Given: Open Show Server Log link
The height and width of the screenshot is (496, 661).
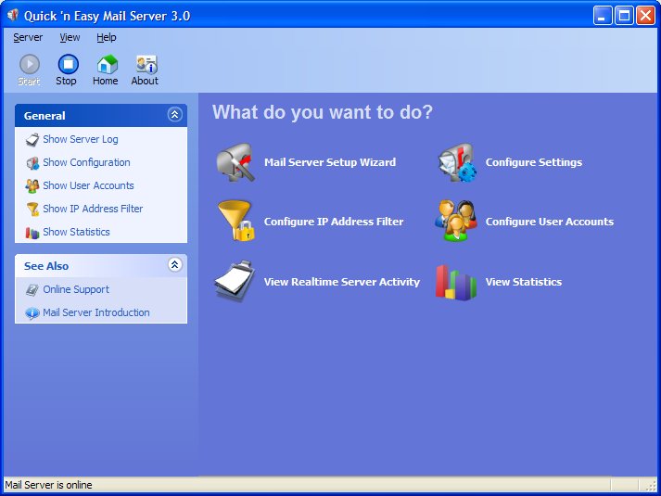Looking at the screenshot, I should coord(81,139).
